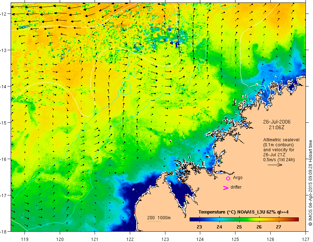This screenshot has height=242, width=313.
Task: Click longitude axis label 125
Action: [235, 239]
